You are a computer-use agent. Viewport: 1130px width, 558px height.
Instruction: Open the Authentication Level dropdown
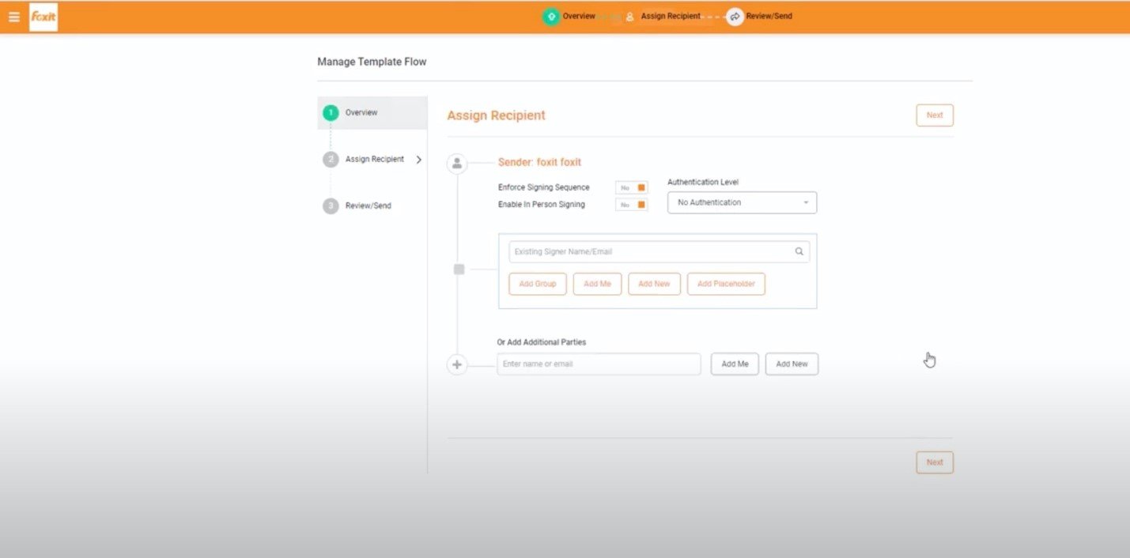point(742,203)
